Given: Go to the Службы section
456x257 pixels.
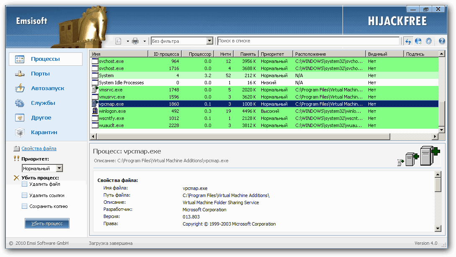Looking at the screenshot, I should tap(43, 103).
